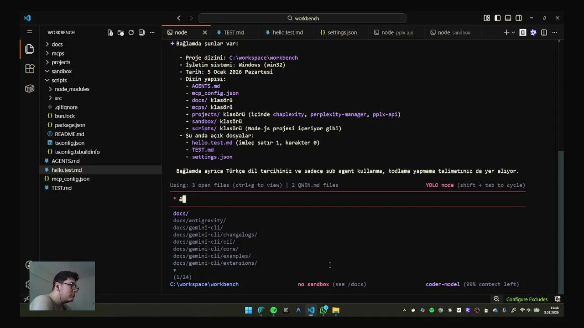Open explorer More Actions menu
This screenshot has height=328, width=584.
coord(152,32)
